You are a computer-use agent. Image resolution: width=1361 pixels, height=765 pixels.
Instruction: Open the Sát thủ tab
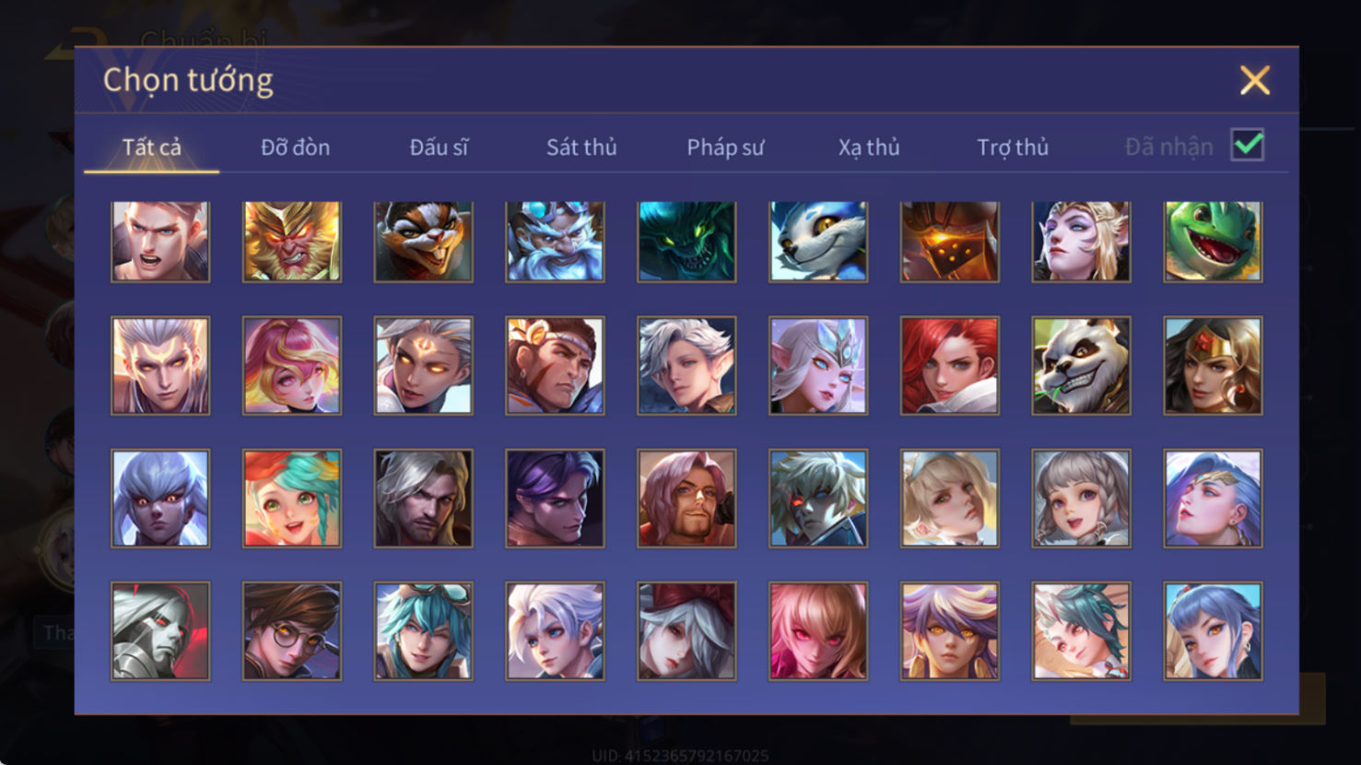[581, 147]
